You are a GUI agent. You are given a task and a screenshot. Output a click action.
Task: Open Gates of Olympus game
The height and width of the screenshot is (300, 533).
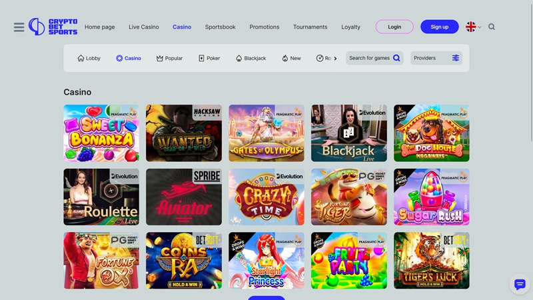266,133
